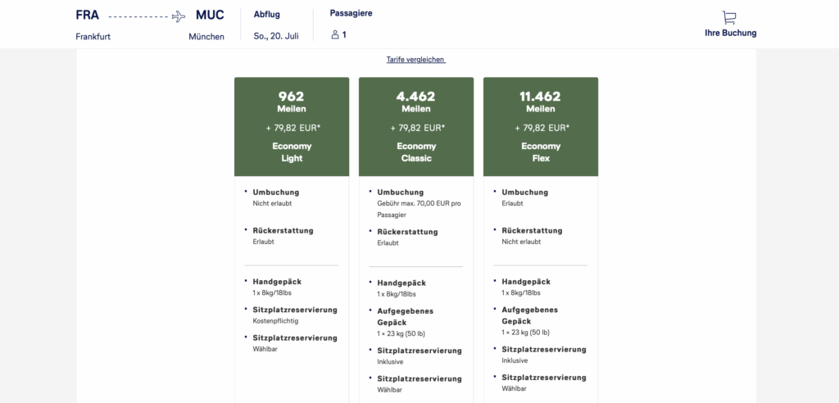The width and height of the screenshot is (839, 403).
Task: Select the Economy Light fare name
Action: (292, 152)
